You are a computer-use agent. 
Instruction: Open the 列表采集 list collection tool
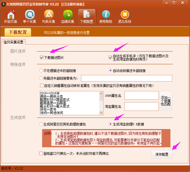tap(49, 17)
